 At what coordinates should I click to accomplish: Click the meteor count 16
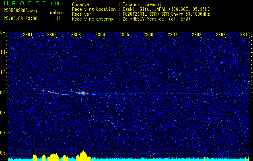tap(58, 19)
